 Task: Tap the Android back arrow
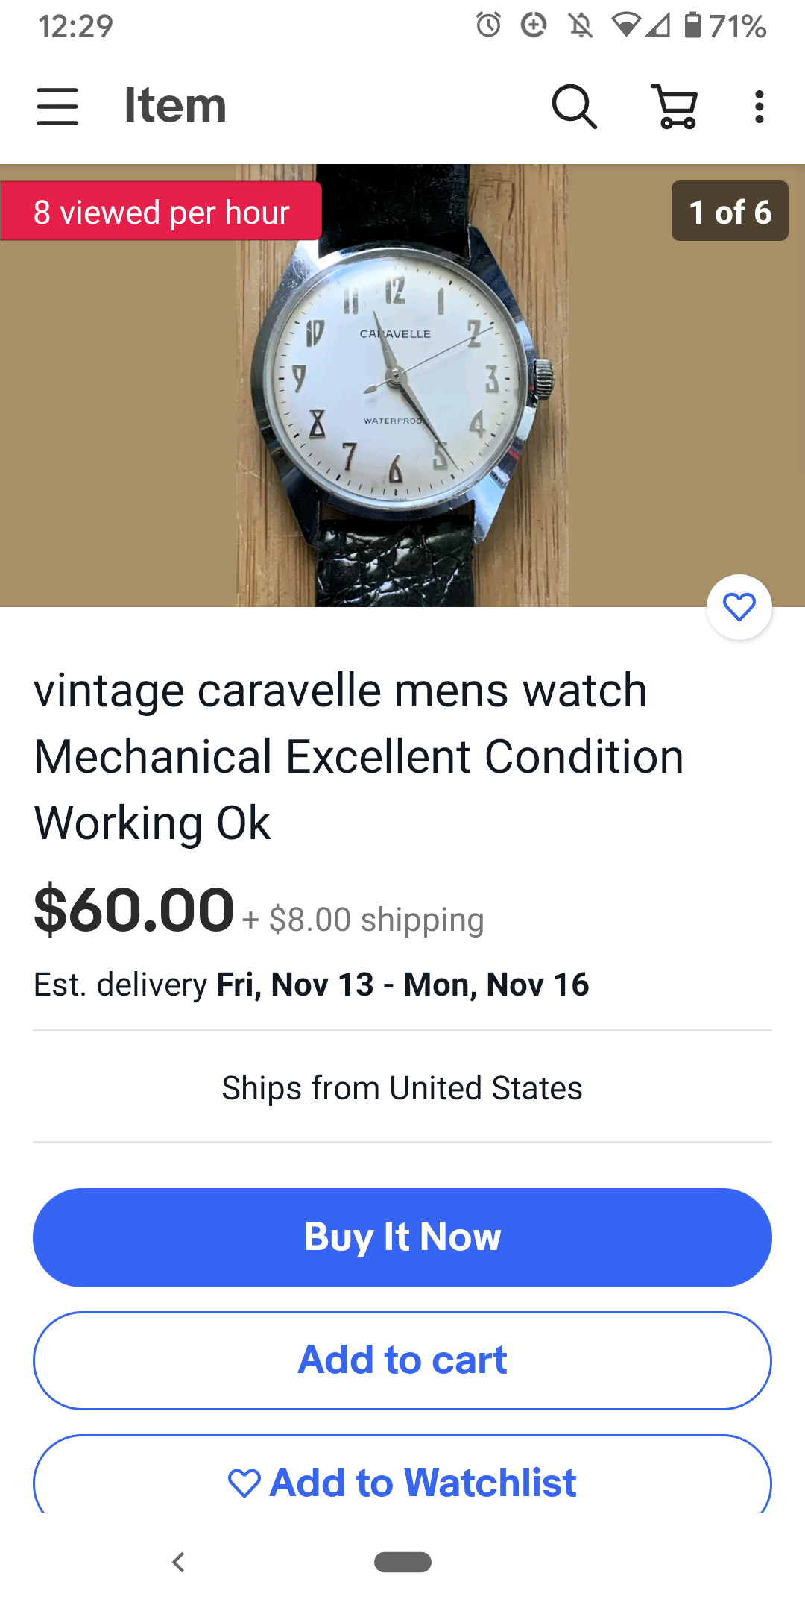click(178, 1562)
